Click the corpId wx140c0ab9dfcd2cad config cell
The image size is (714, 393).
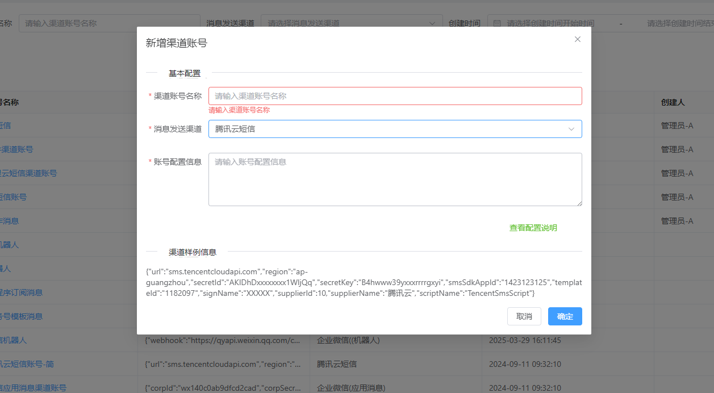[x=223, y=388]
